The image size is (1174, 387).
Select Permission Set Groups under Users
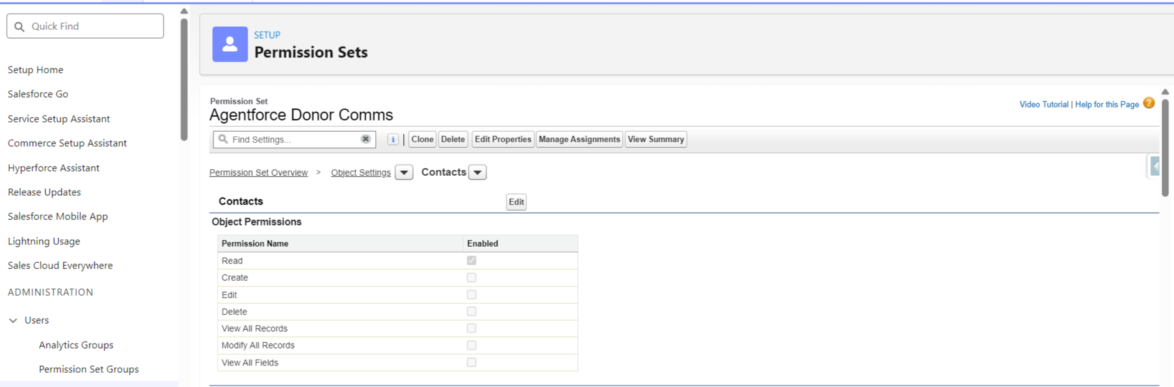(x=89, y=369)
